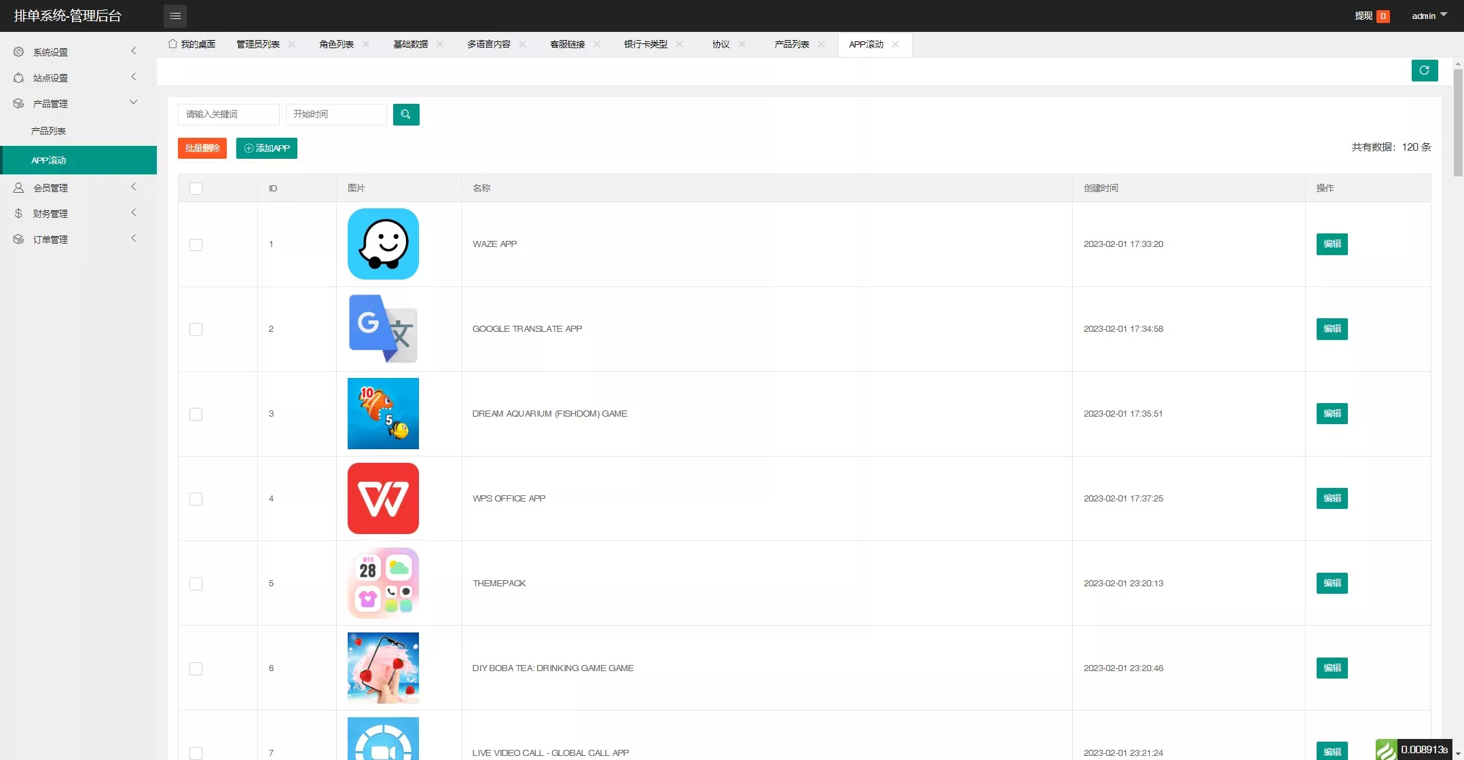Viewport: 1464px width, 760px height.
Task: Edit the THEMEPACK row
Action: [1332, 584]
